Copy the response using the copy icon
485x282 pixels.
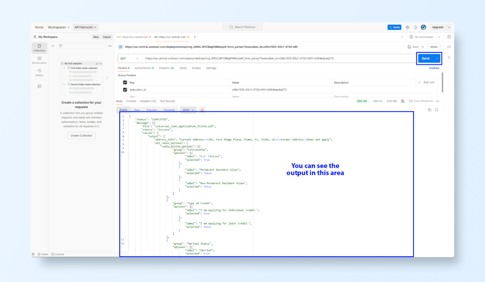point(429,110)
